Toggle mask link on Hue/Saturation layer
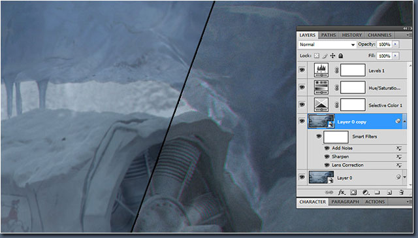418x238 pixels. click(336, 87)
